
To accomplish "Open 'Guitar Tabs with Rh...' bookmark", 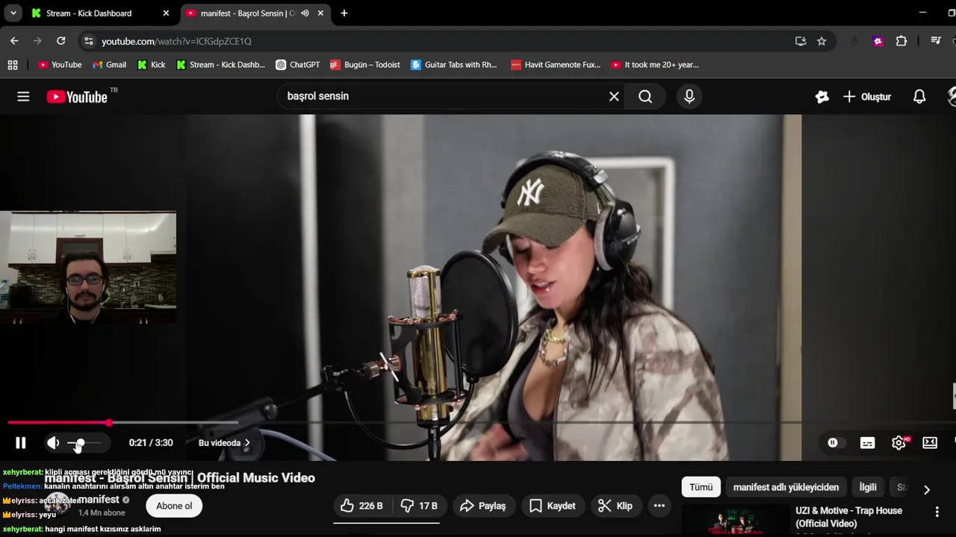I will [454, 65].
